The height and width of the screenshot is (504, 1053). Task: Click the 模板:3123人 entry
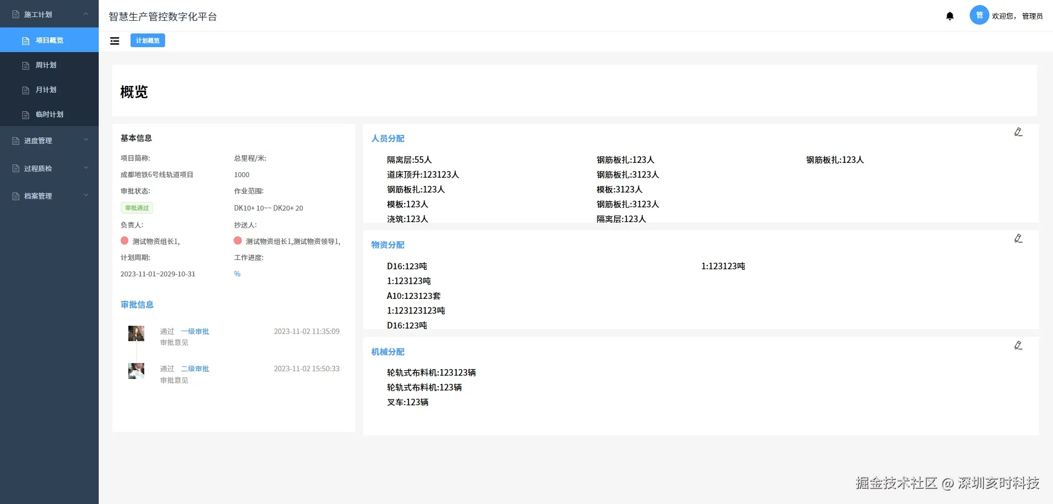point(619,189)
